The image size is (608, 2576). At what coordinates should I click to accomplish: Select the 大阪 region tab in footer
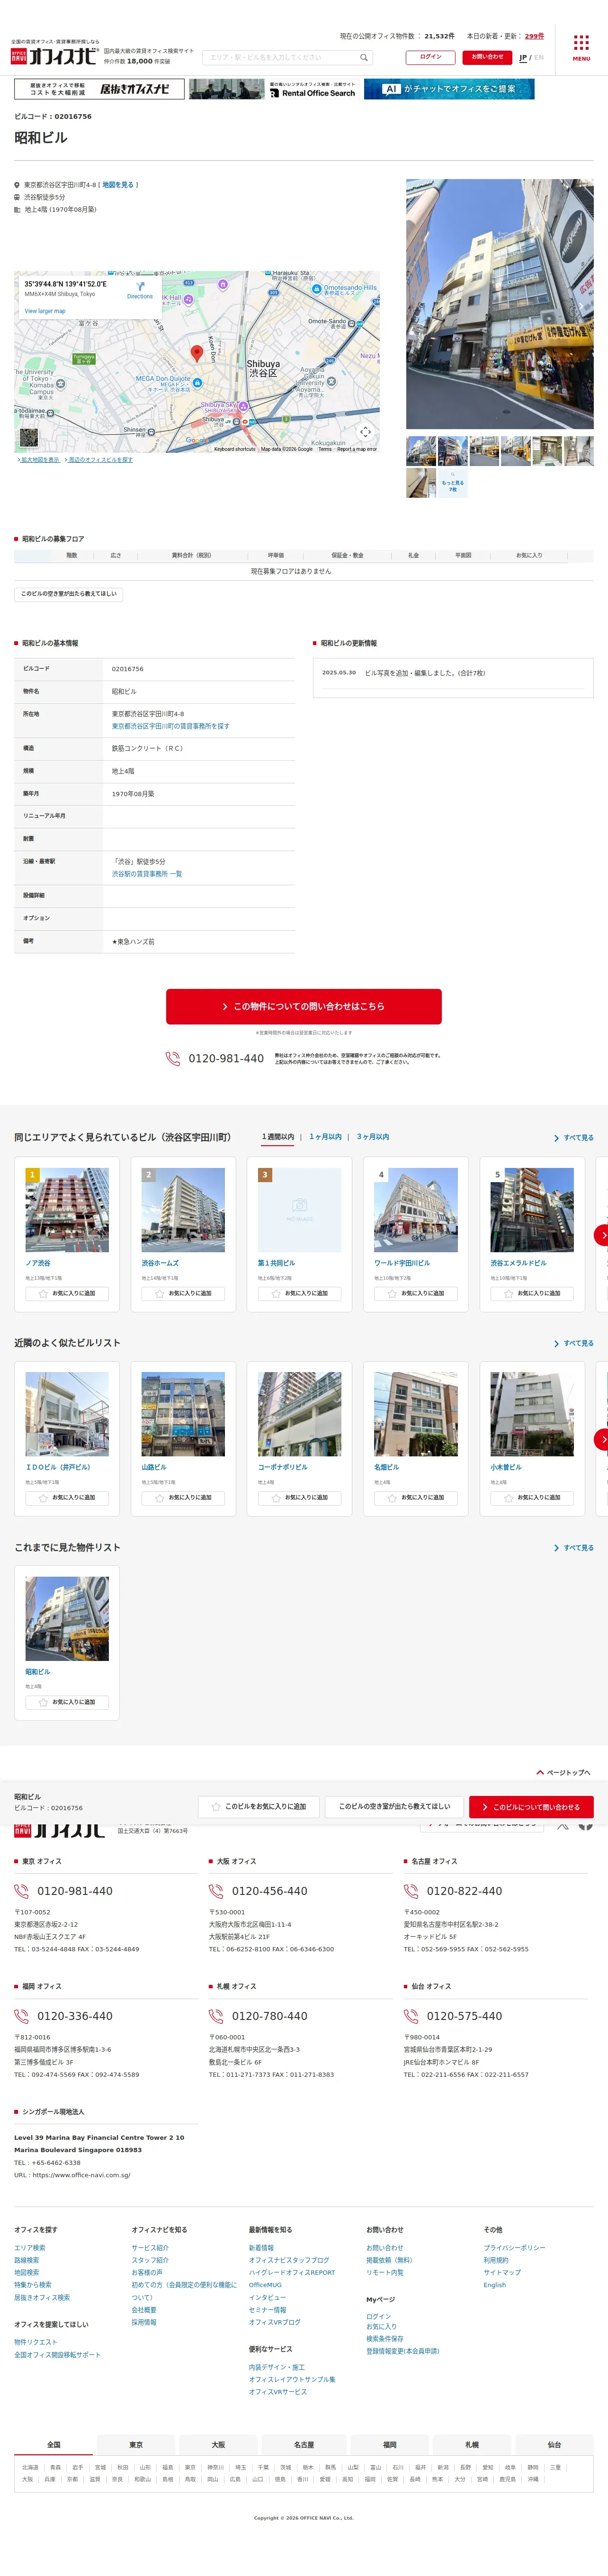[x=218, y=2444]
